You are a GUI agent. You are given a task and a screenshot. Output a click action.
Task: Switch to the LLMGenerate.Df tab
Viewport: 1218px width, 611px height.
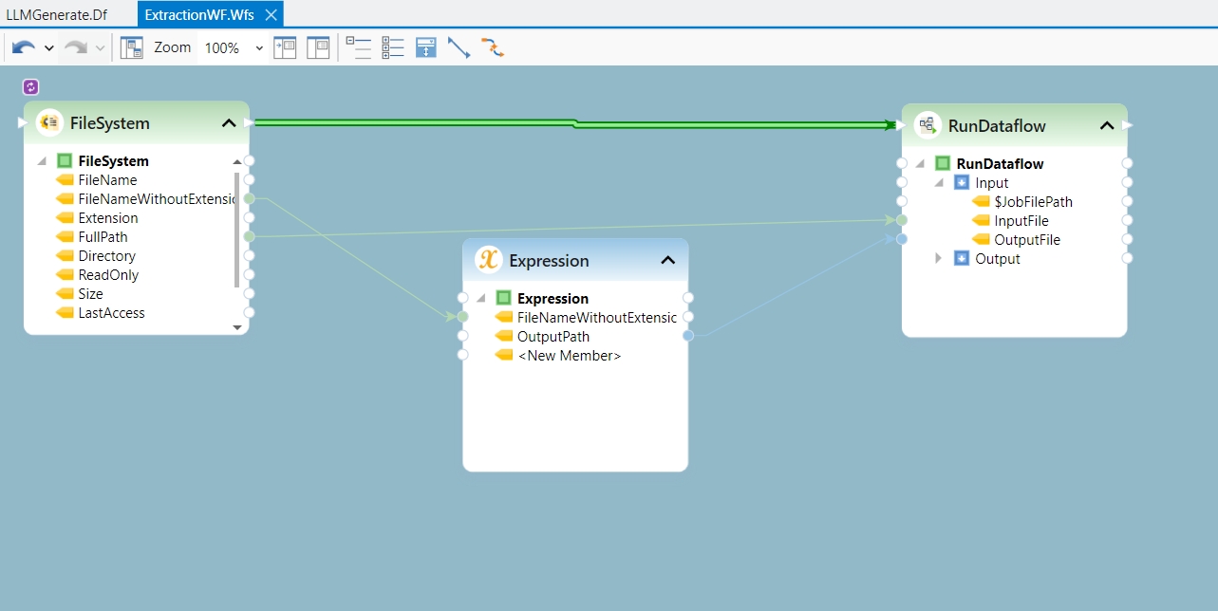57,14
